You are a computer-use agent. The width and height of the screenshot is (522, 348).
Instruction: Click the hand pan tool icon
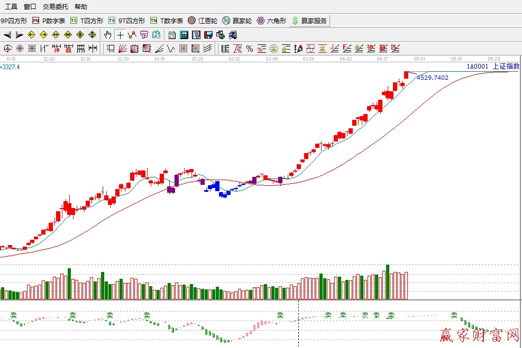[108, 35]
